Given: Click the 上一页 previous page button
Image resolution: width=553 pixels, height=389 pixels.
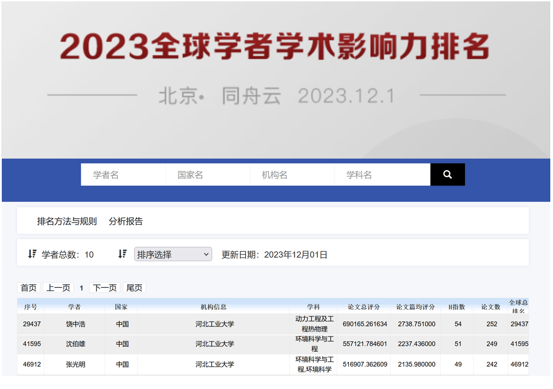Looking at the screenshot, I should tap(58, 288).
